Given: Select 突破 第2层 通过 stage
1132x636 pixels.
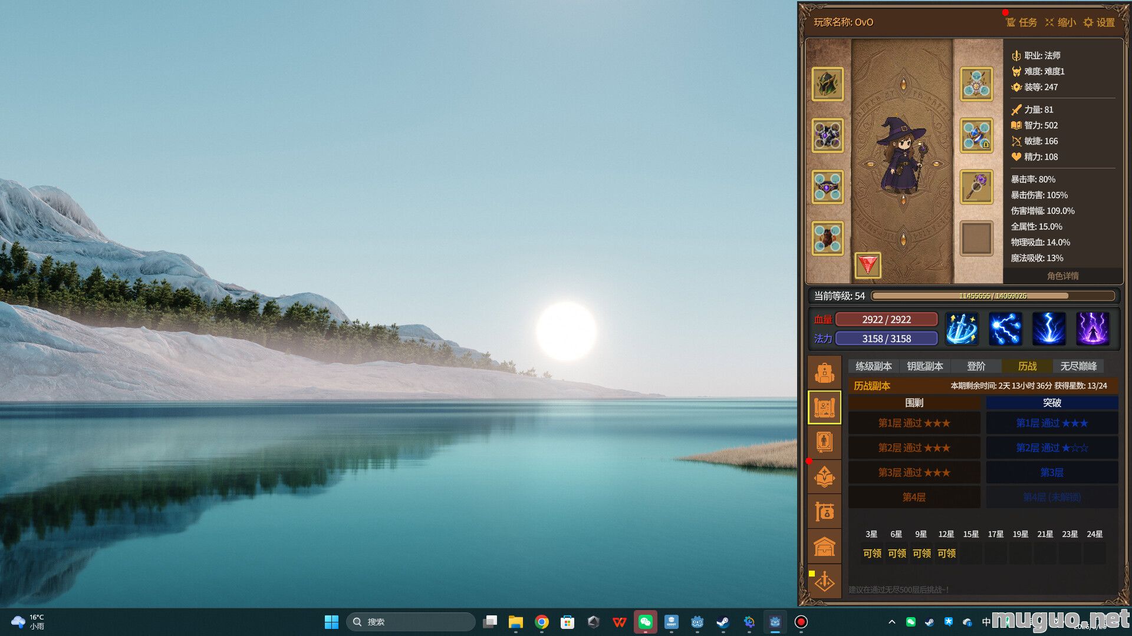Looking at the screenshot, I should (1052, 448).
